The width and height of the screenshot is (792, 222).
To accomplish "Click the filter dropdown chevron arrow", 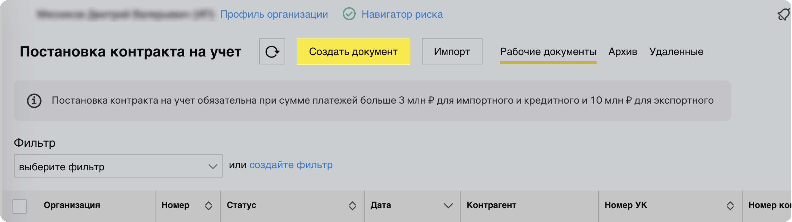I will pos(213,167).
